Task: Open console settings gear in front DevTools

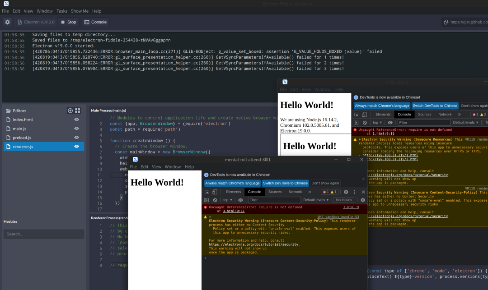Action: (362, 200)
